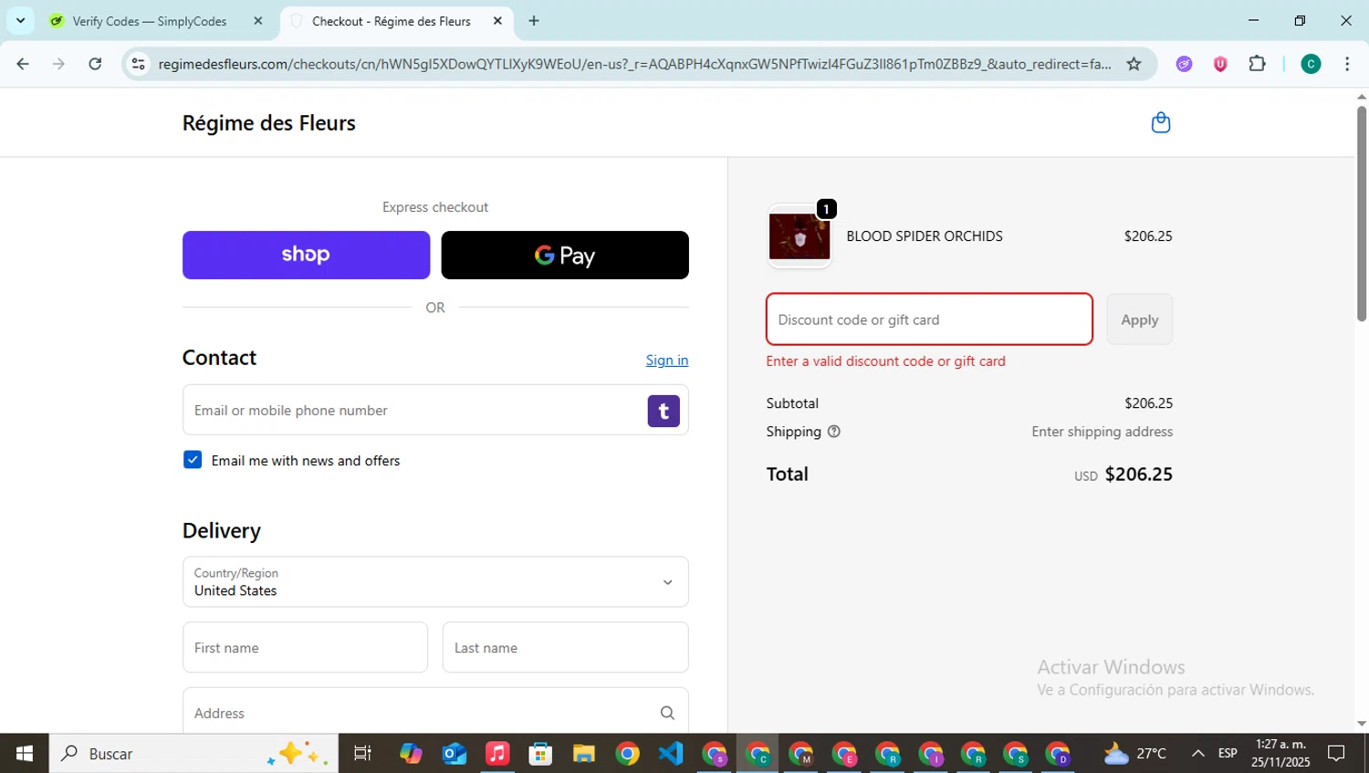Open Google Chrome on the taskbar
1369x773 pixels.
point(627,754)
